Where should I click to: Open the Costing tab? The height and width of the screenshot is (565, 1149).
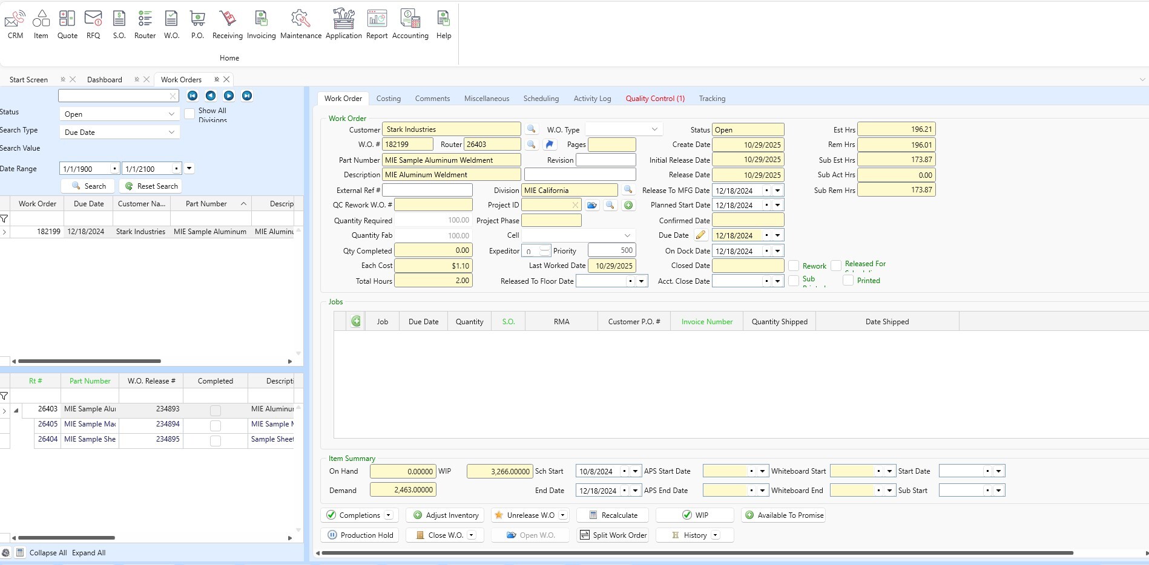(x=388, y=98)
